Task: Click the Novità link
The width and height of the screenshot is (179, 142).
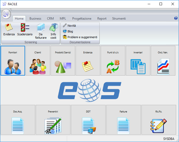Action: click(71, 26)
